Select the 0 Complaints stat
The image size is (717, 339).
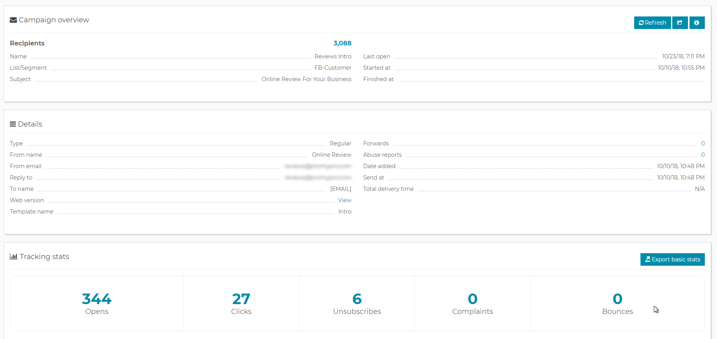(x=473, y=299)
